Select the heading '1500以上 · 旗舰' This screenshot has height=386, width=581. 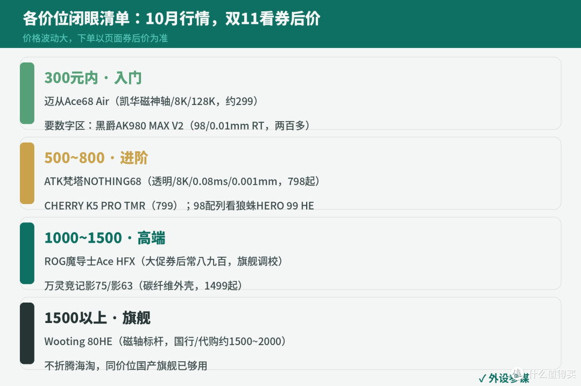[97, 318]
